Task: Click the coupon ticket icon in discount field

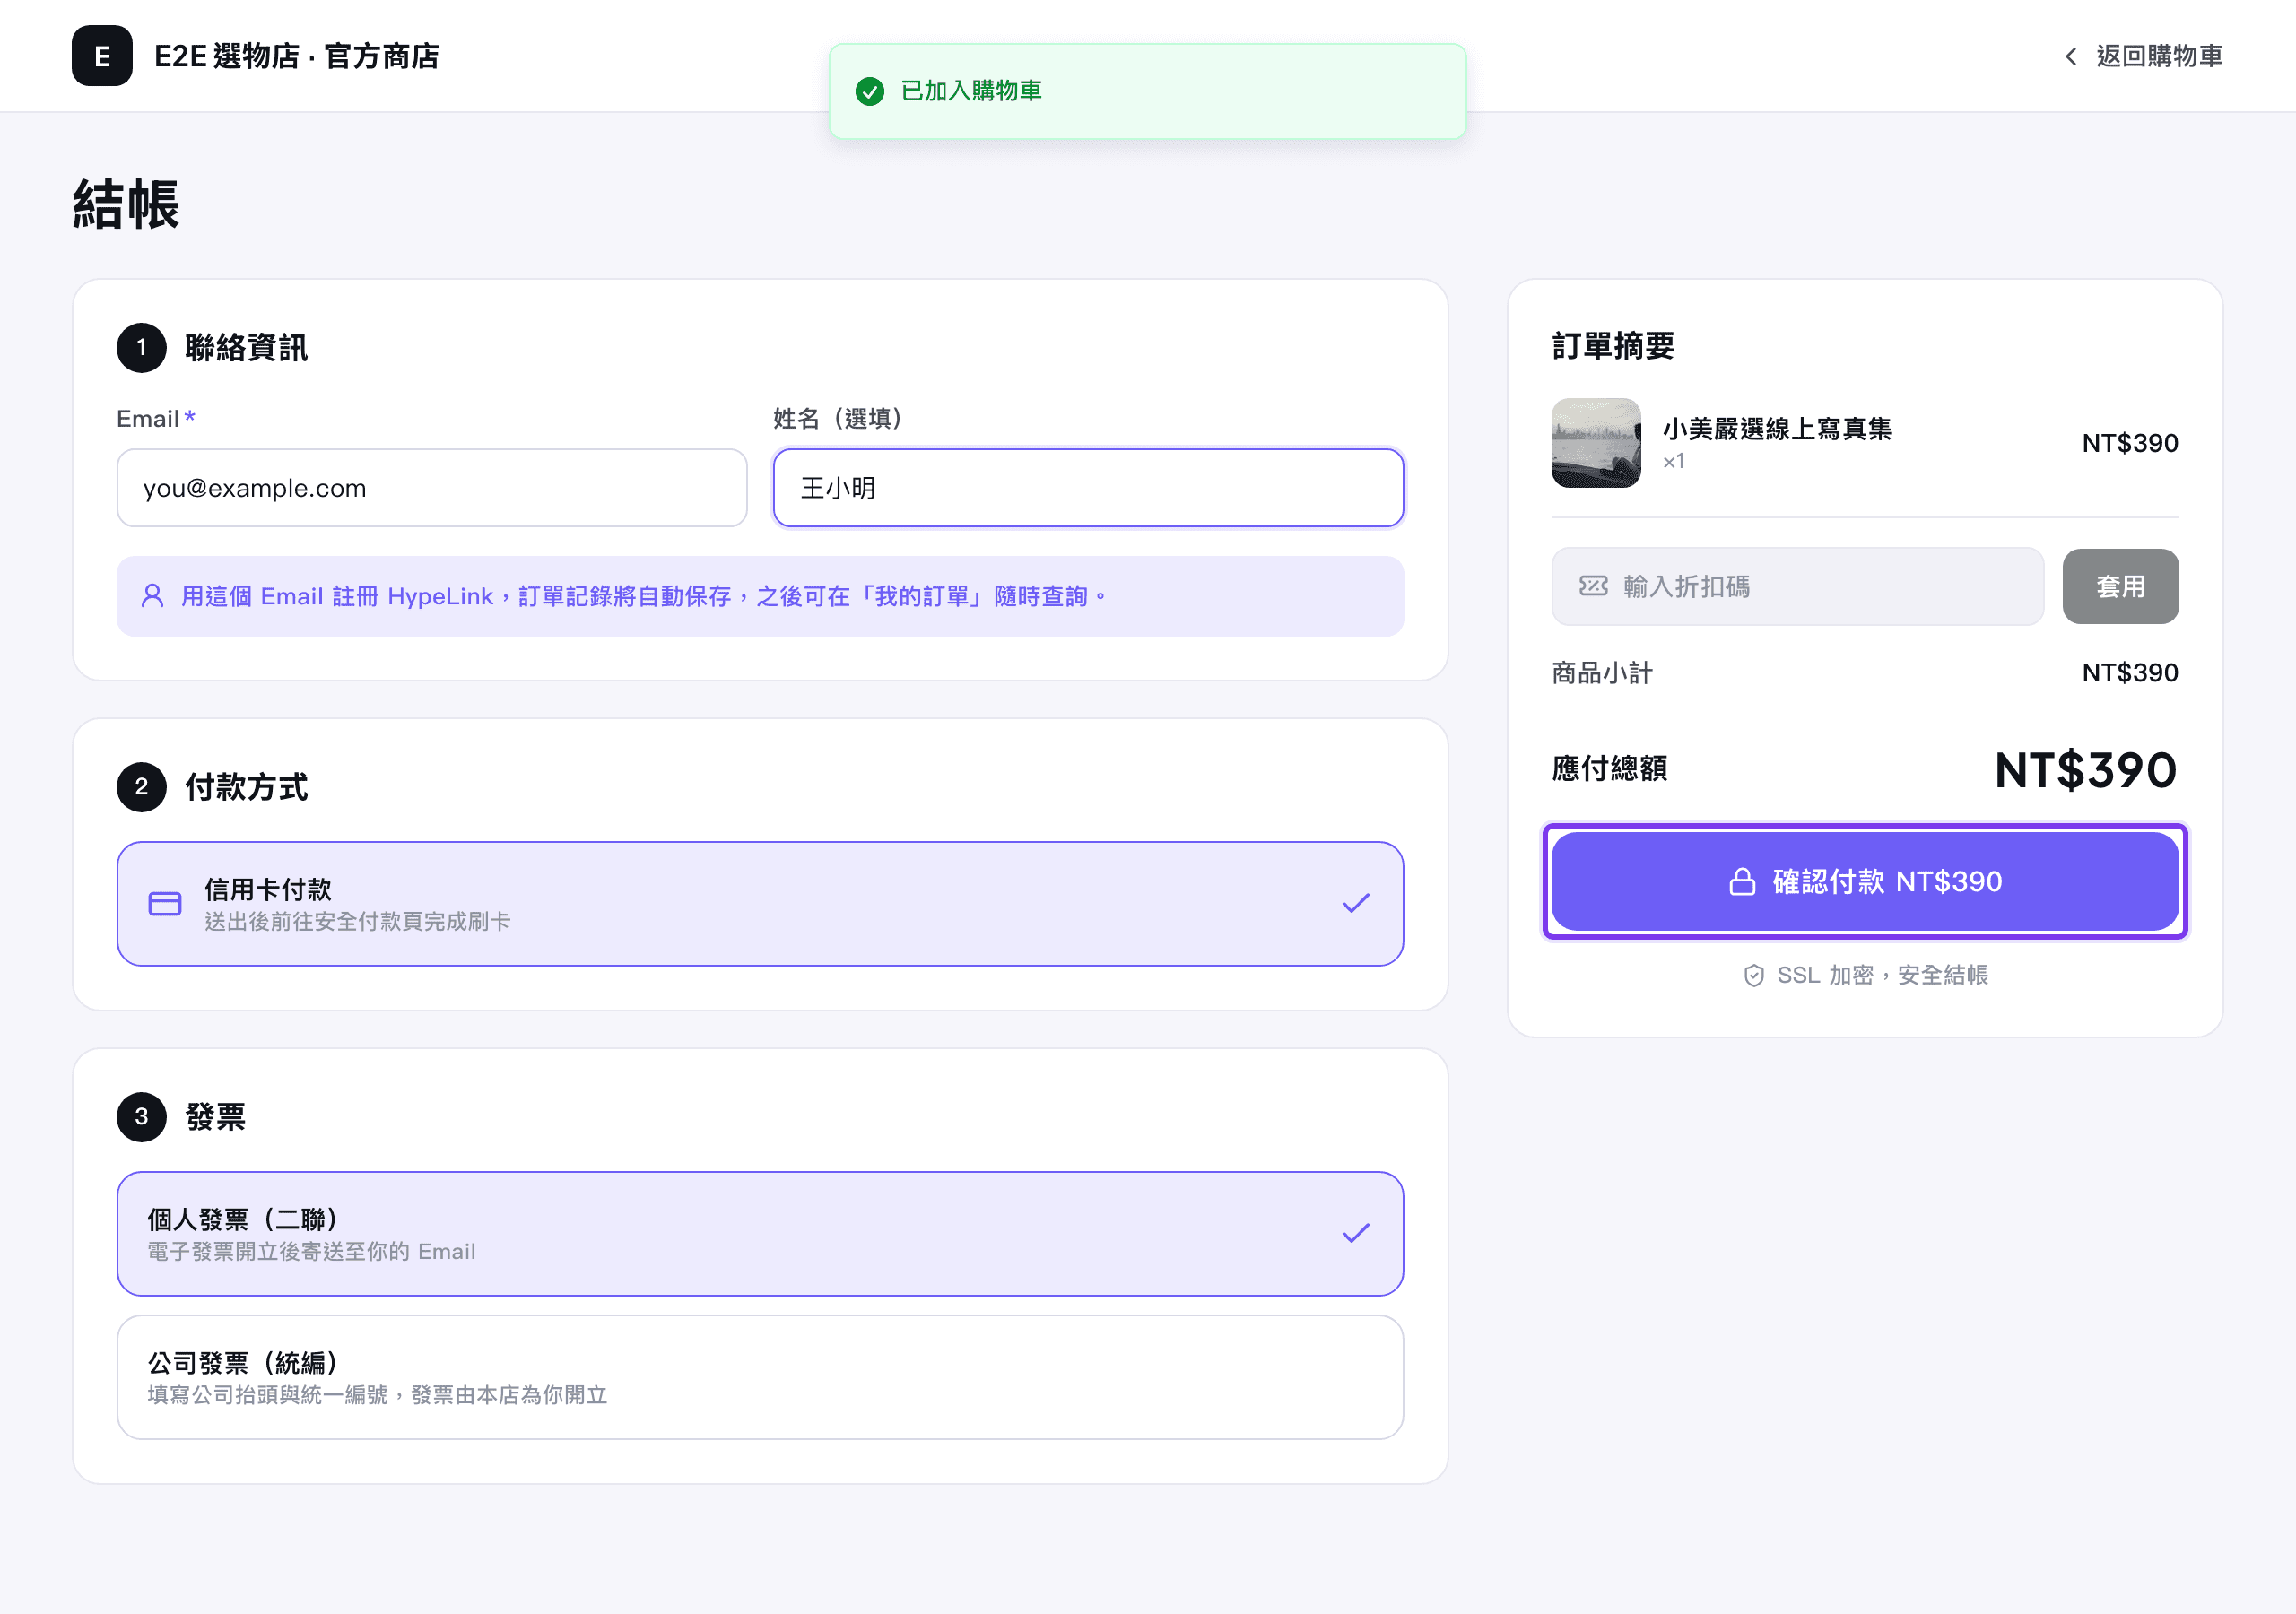Action: coord(1594,586)
